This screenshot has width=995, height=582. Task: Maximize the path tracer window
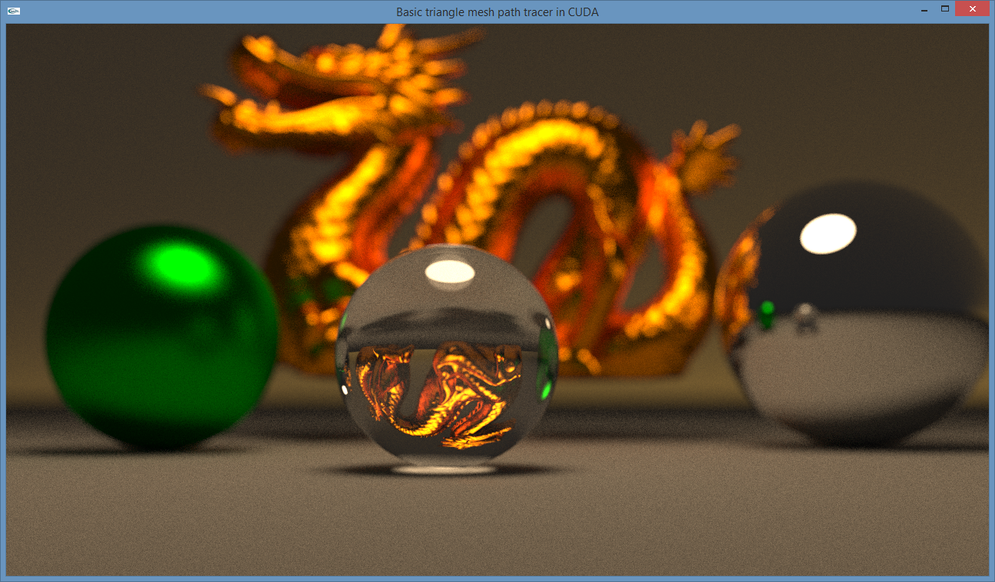point(945,9)
